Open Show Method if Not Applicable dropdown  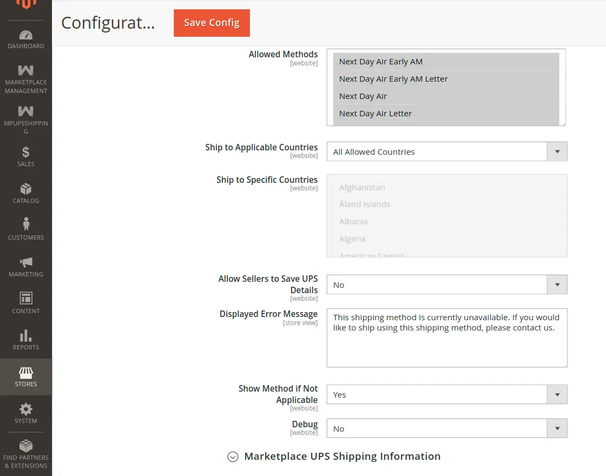557,394
